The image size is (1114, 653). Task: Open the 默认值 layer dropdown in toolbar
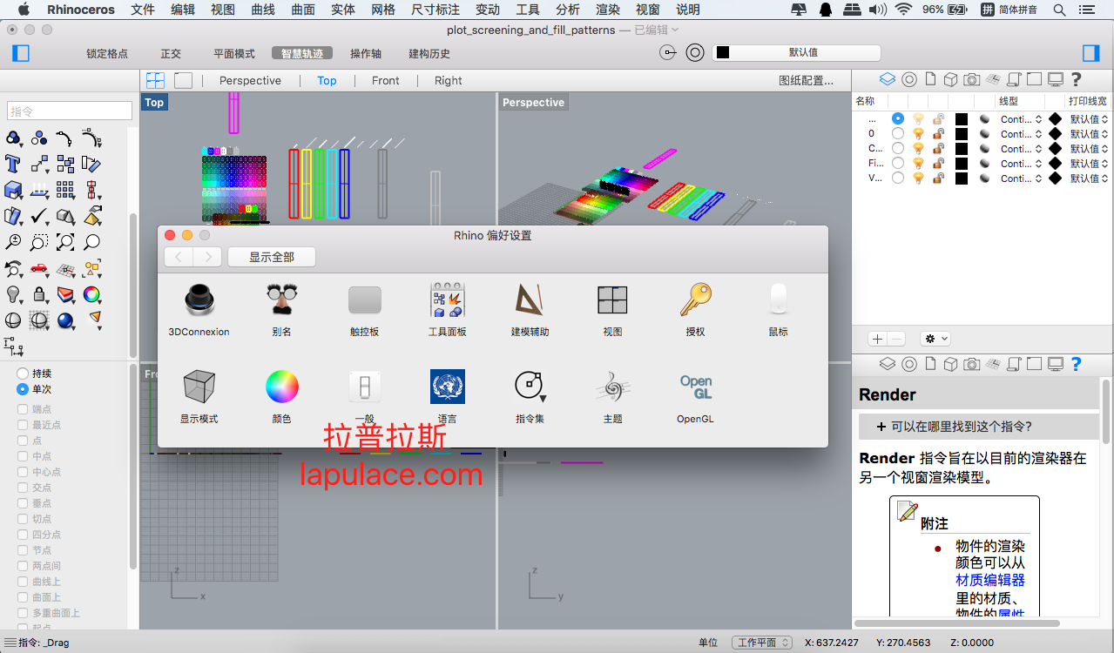(x=796, y=52)
